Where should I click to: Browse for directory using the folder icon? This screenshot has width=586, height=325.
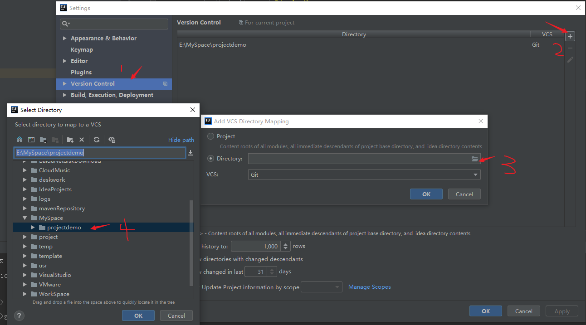pos(475,159)
